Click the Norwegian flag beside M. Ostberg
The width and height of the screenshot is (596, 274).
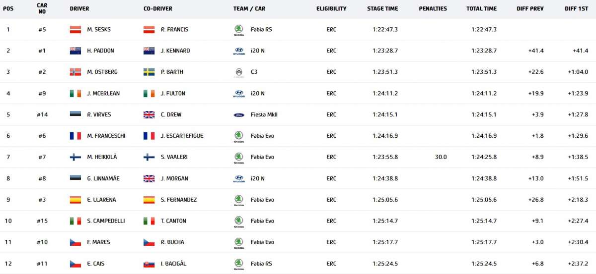click(x=75, y=72)
